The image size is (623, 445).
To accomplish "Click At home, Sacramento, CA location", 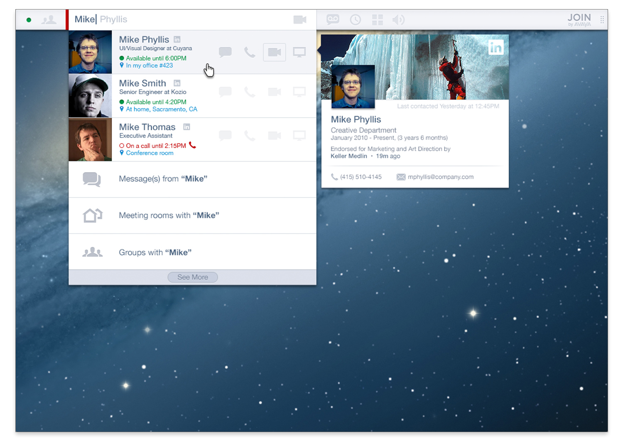I will [x=158, y=109].
